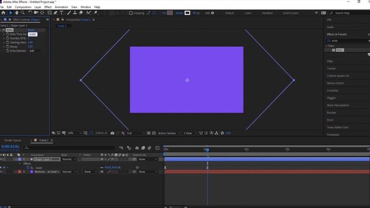
Task: Click the Draft 3D icon in timeline
Action: click(x=129, y=148)
